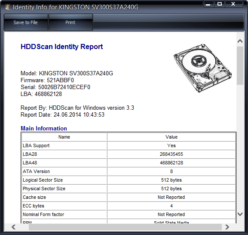Click the Main Information section heading
Viewport: 248px width, 235px height.
(x=44, y=128)
